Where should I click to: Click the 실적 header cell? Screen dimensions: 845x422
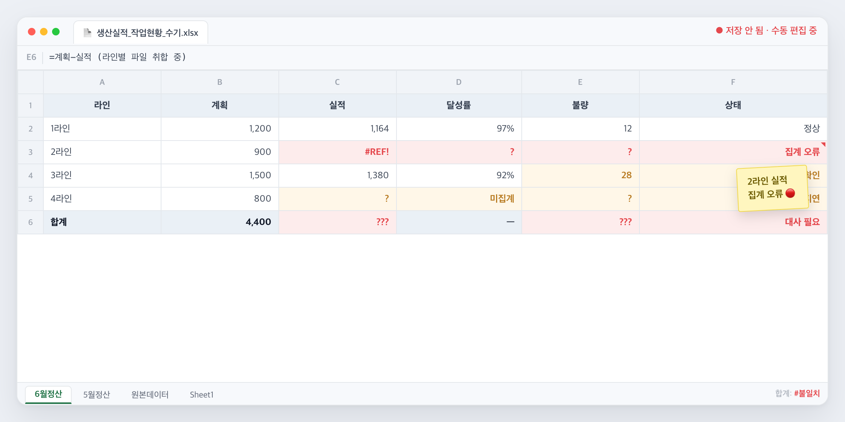point(338,105)
